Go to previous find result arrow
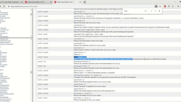Viewport: 181px width, 102px height. click(152, 11)
